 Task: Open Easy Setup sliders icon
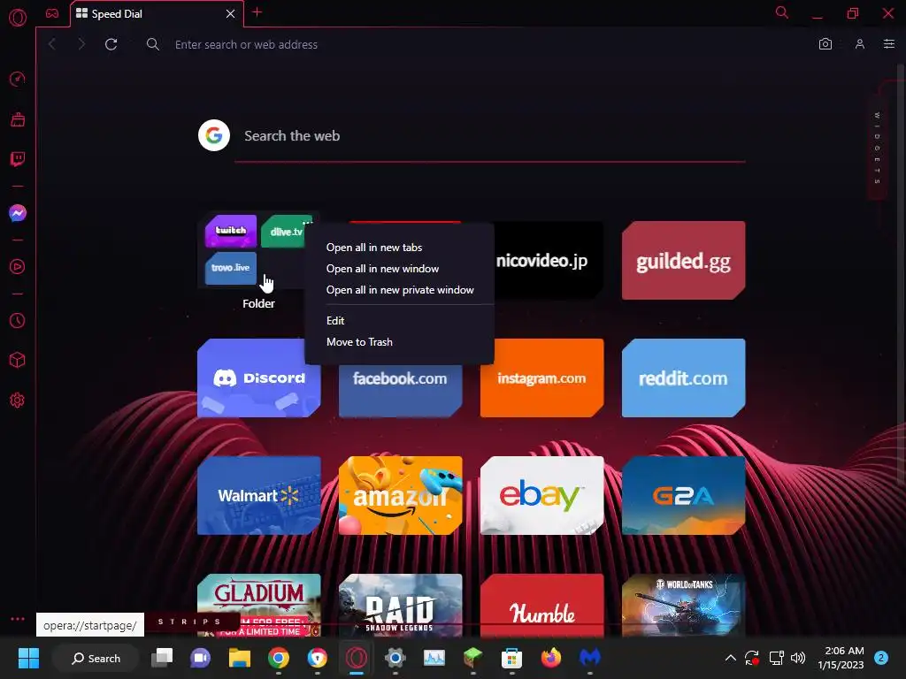pos(889,44)
